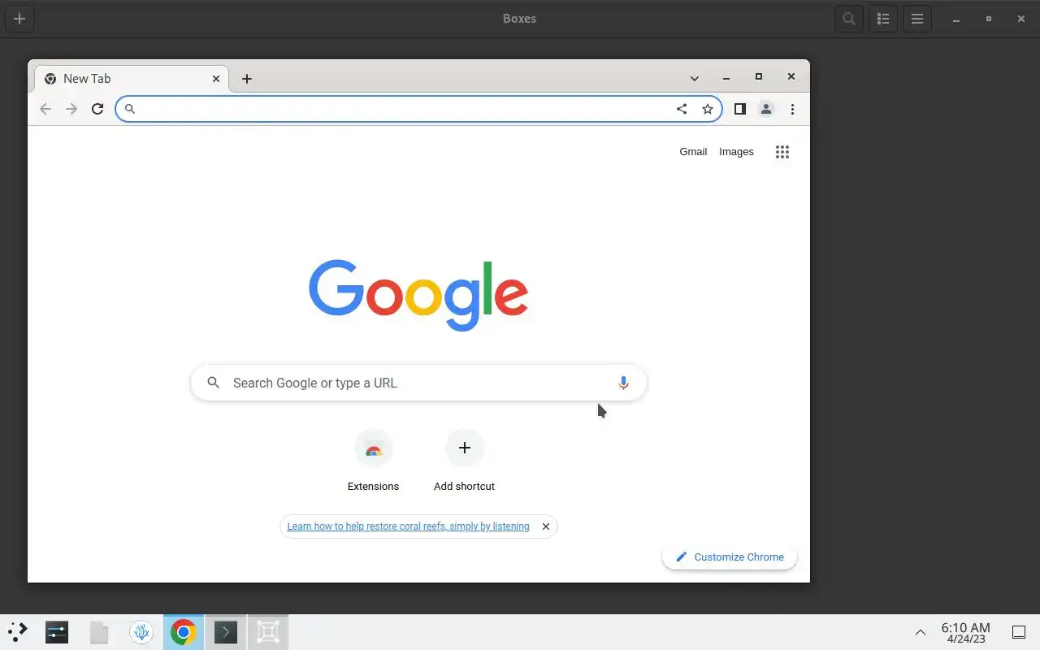Screen dimensions: 1040x650
Task: Go forward in Chrome
Action: [x=71, y=109]
